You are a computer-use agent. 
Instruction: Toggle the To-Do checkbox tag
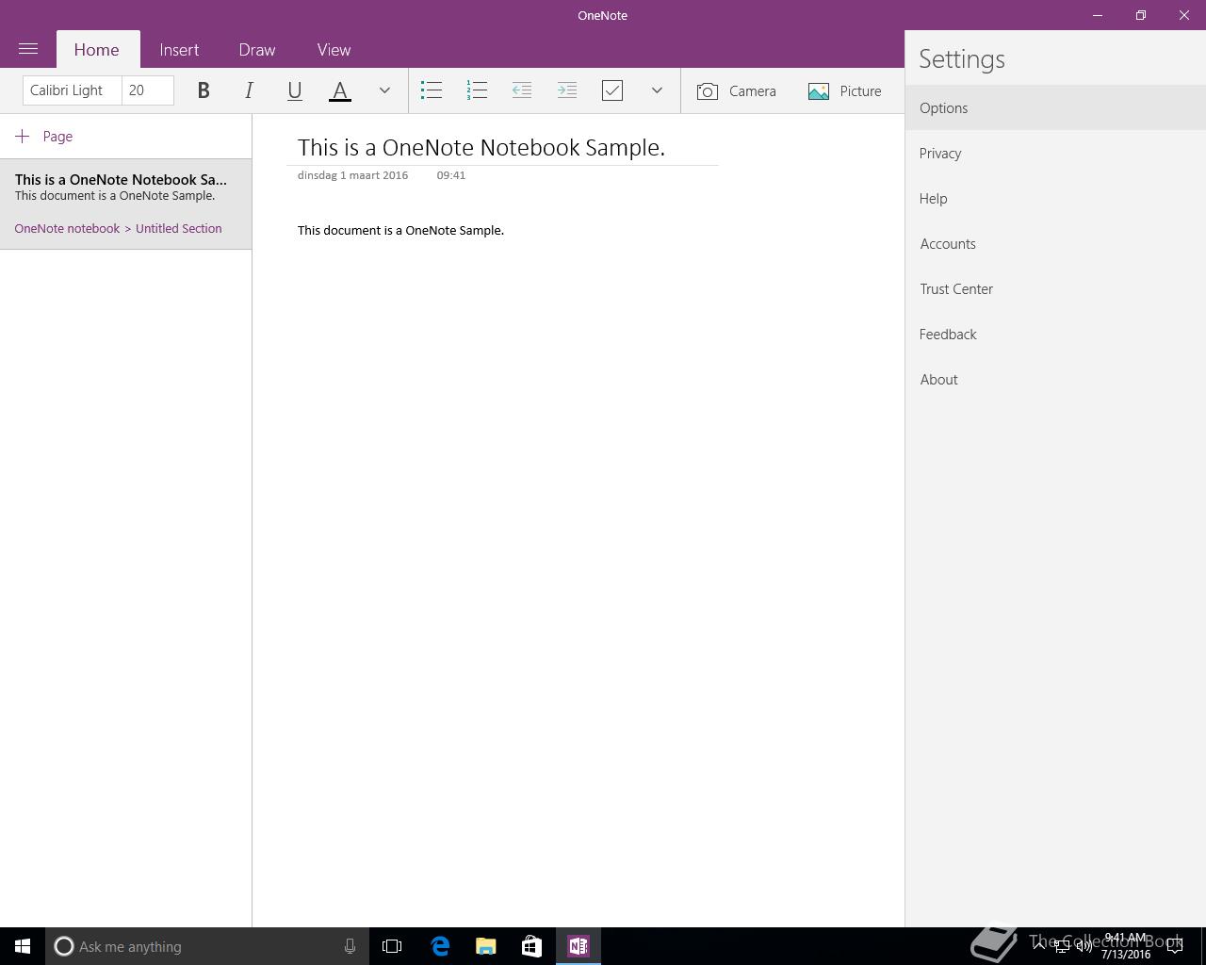[612, 90]
